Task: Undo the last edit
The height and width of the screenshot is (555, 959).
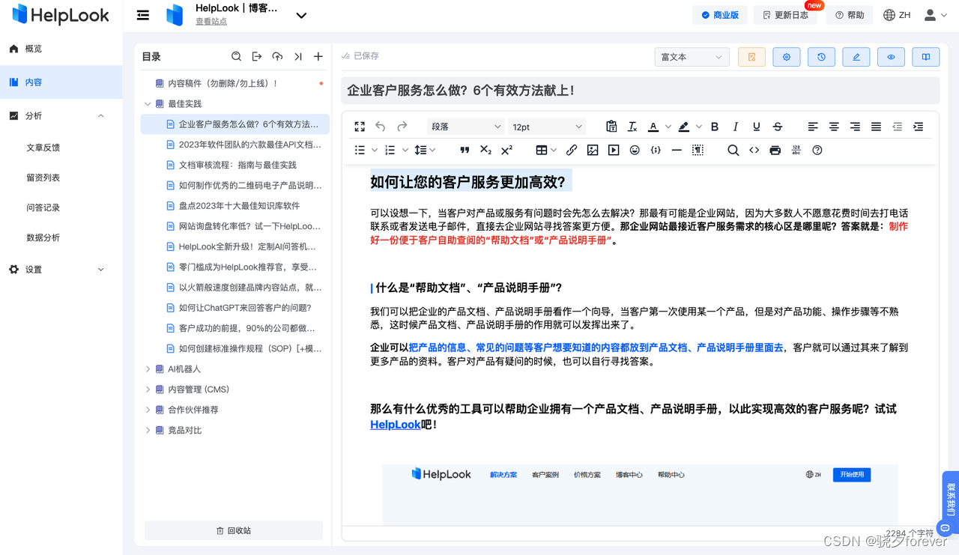Action: pos(381,127)
